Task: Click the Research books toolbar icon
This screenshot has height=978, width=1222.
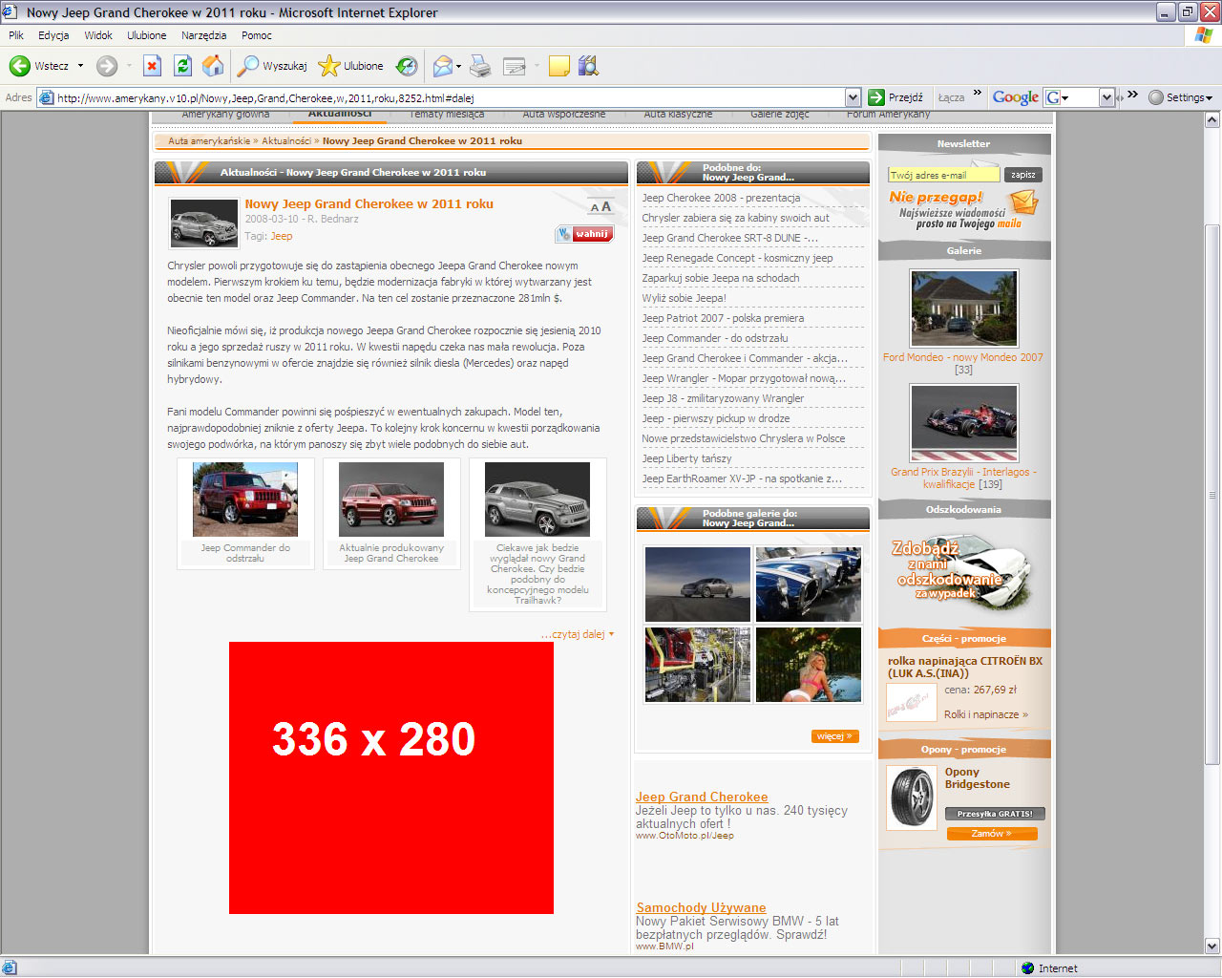Action: 588,66
